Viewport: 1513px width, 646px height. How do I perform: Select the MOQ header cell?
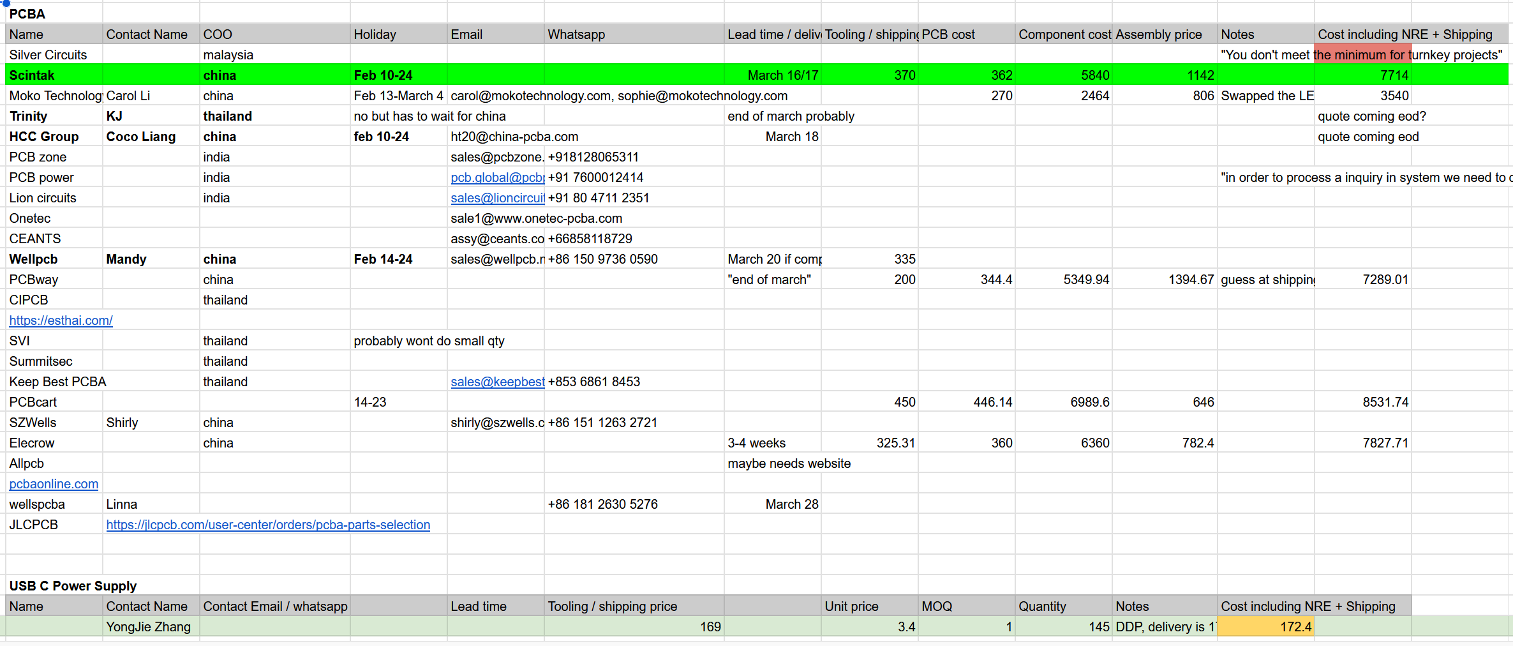point(967,606)
